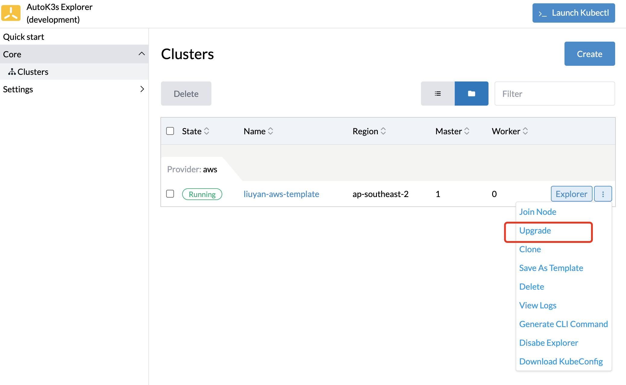The width and height of the screenshot is (626, 385).
Task: Collapse the Core section in the sidebar
Action: pyautogui.click(x=142, y=54)
